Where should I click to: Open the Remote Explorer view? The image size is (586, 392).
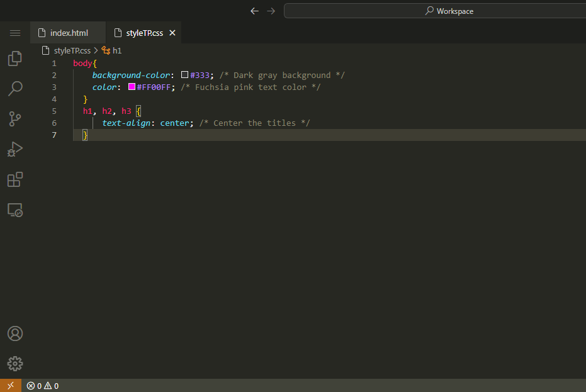click(15, 210)
